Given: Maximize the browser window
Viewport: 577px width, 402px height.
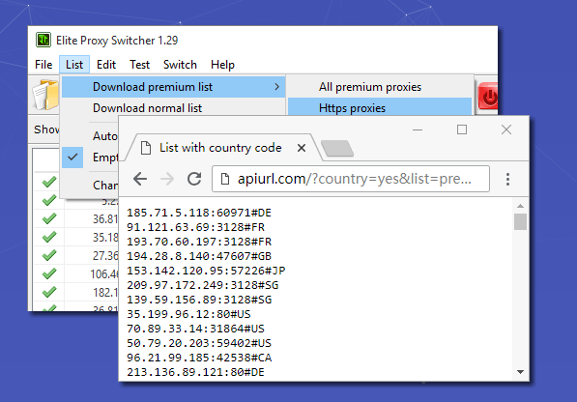Looking at the screenshot, I should pyautogui.click(x=462, y=129).
